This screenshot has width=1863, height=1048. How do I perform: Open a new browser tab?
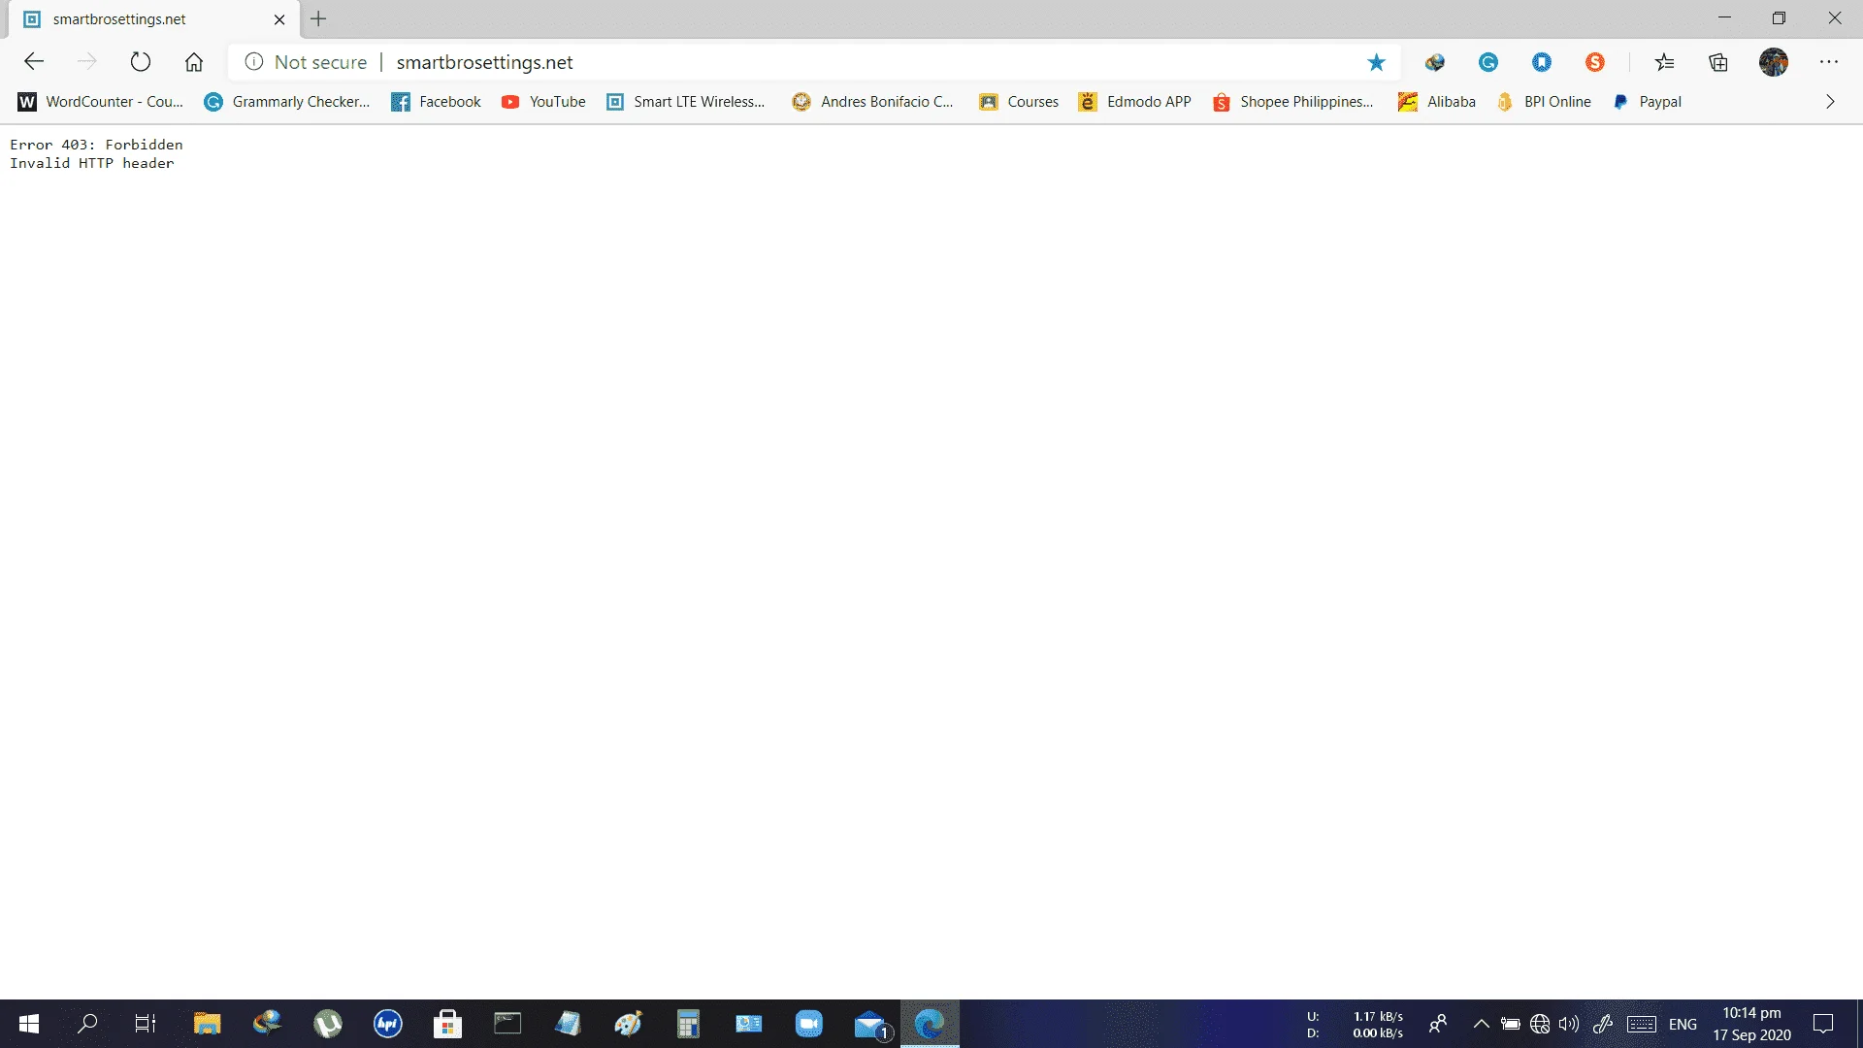[x=318, y=18]
